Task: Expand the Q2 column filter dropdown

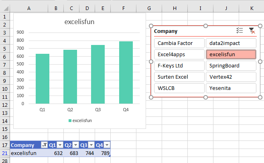Action: click(x=75, y=145)
